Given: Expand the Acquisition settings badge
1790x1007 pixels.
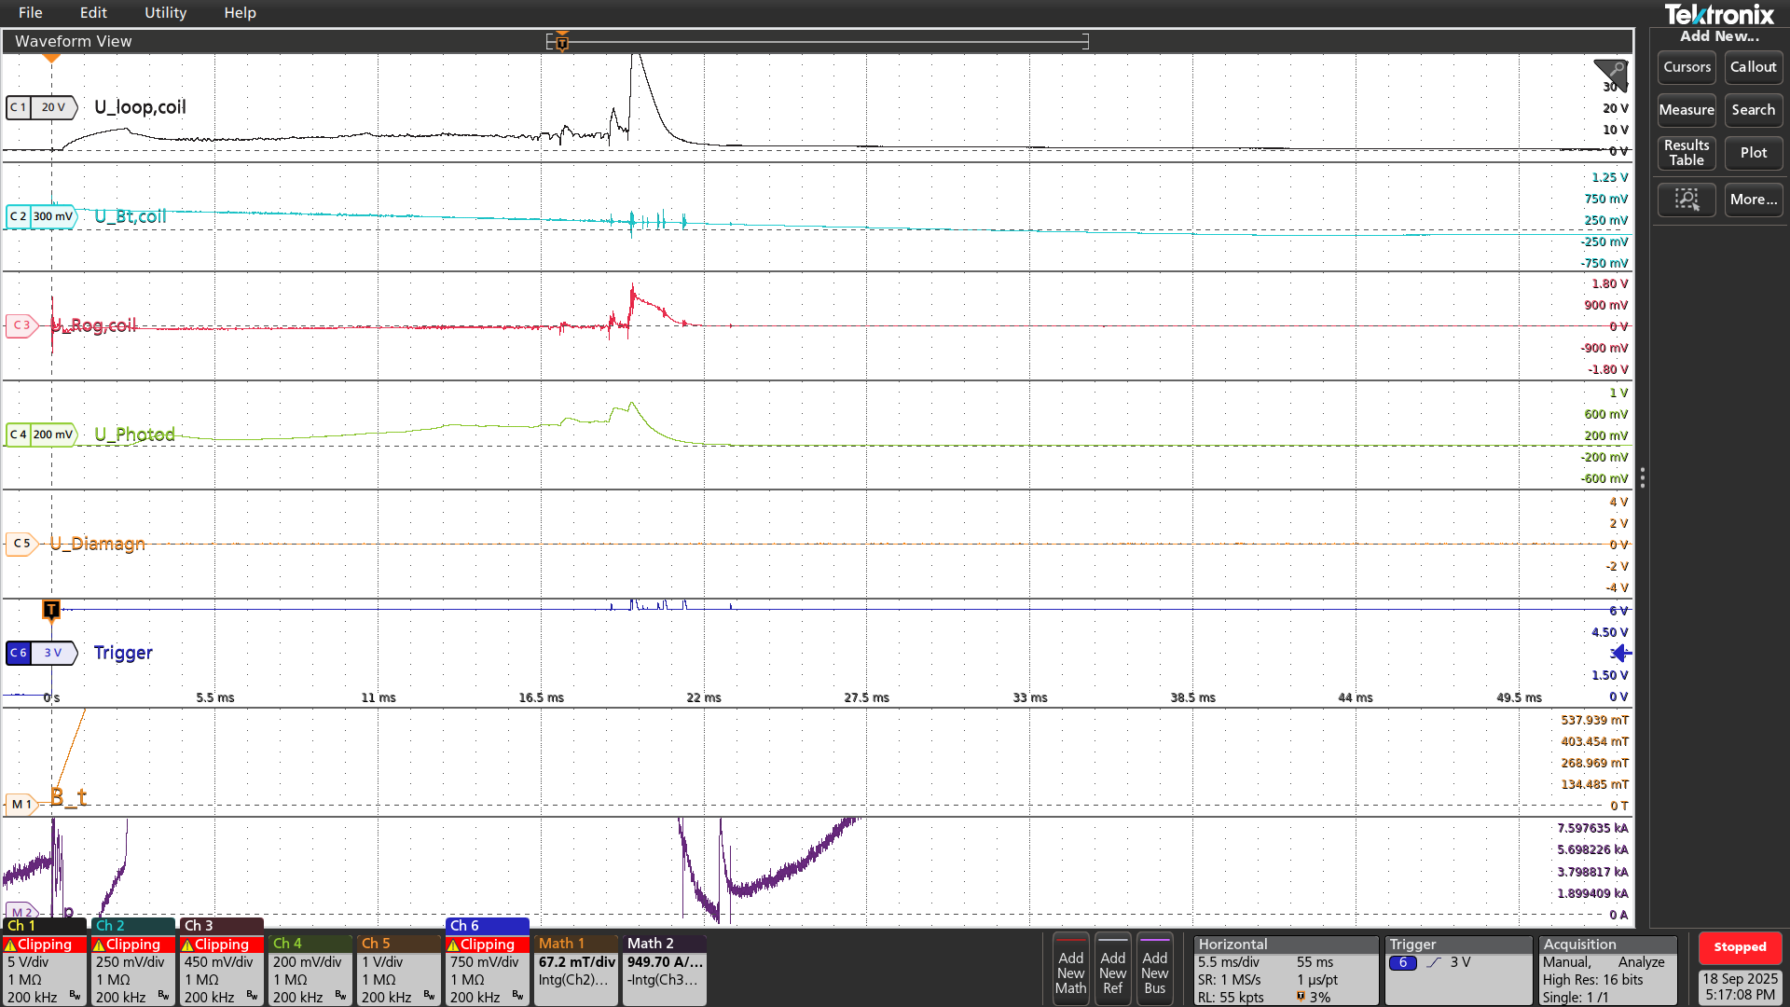Looking at the screenshot, I should [x=1607, y=970].
